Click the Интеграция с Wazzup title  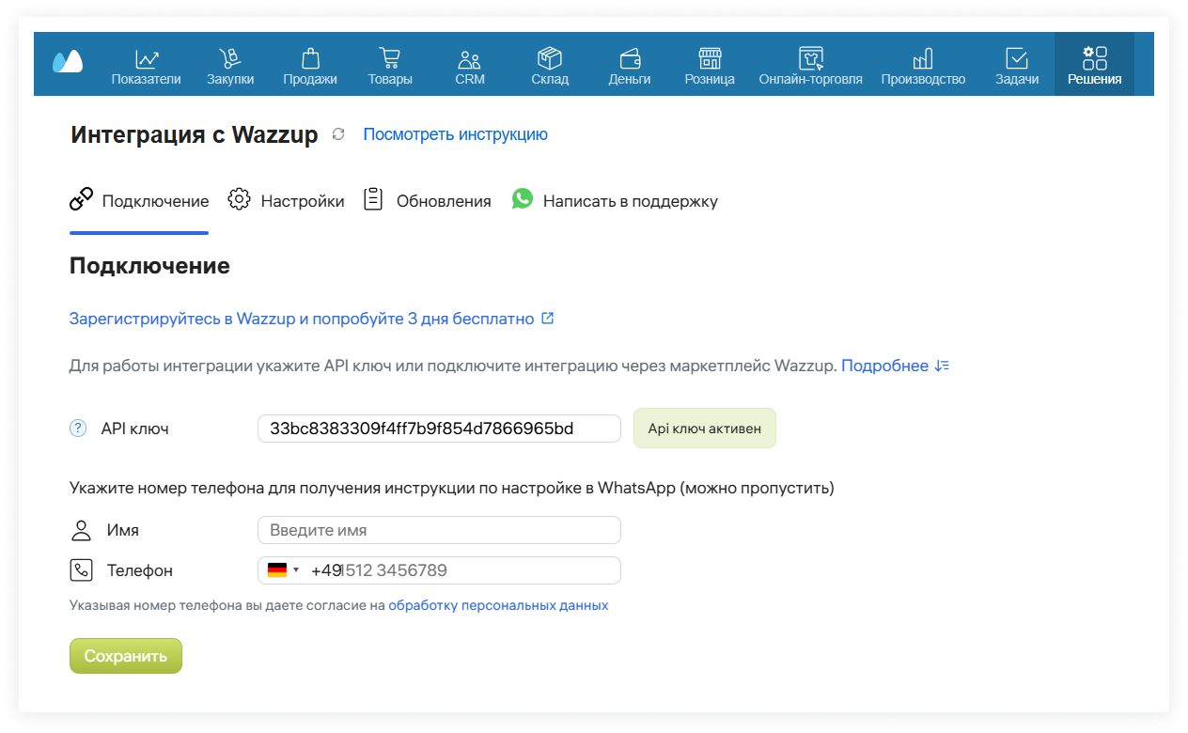[x=195, y=134]
